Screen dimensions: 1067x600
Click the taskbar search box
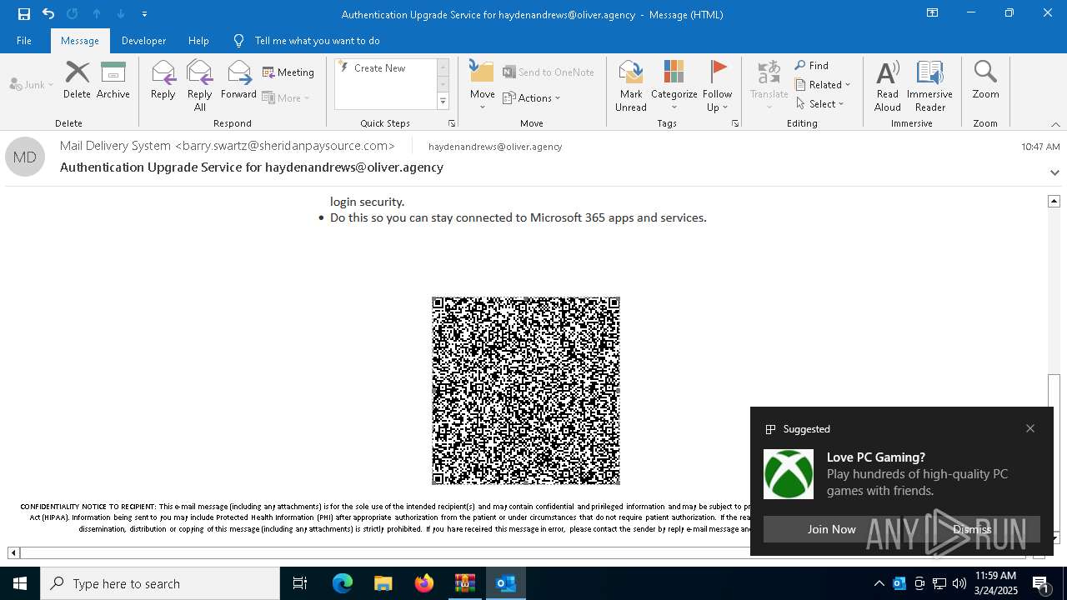coord(160,583)
